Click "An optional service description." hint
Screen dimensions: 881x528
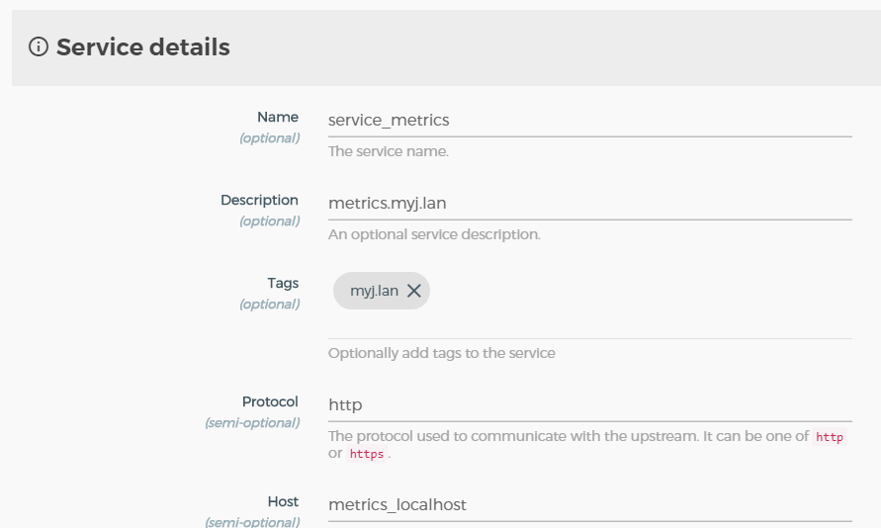tap(434, 235)
